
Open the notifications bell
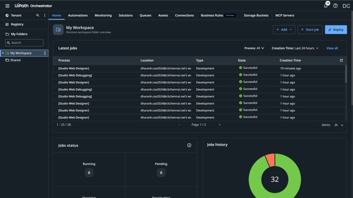326,6
